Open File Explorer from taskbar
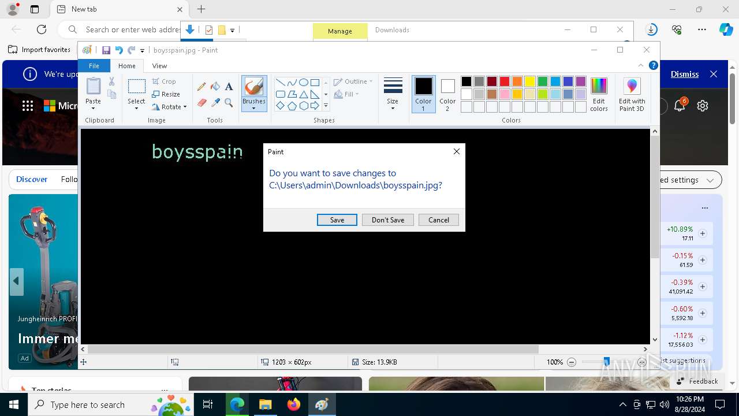Image resolution: width=739 pixels, height=416 pixels. [265, 404]
